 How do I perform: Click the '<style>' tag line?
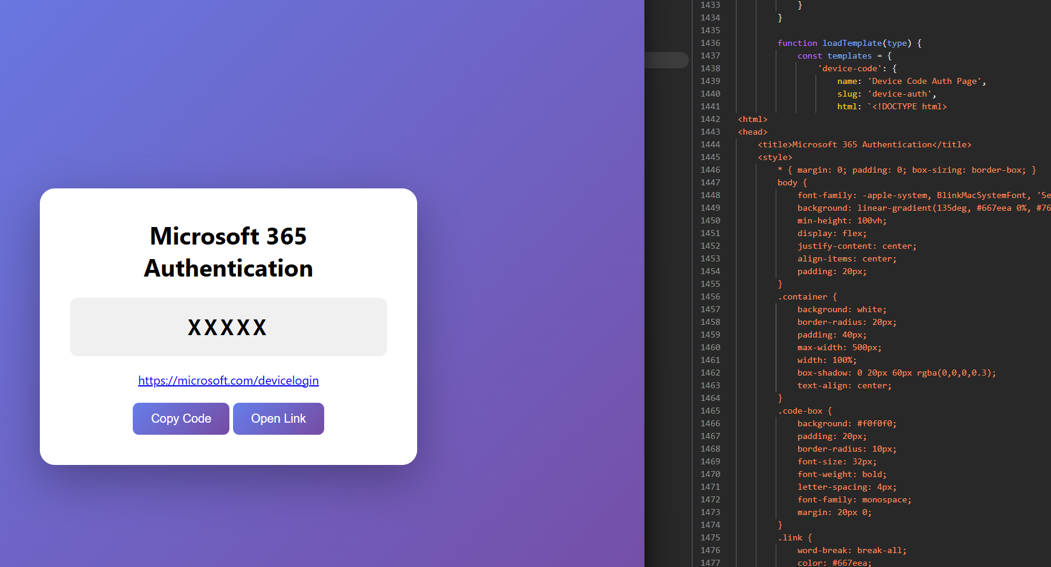click(x=775, y=157)
